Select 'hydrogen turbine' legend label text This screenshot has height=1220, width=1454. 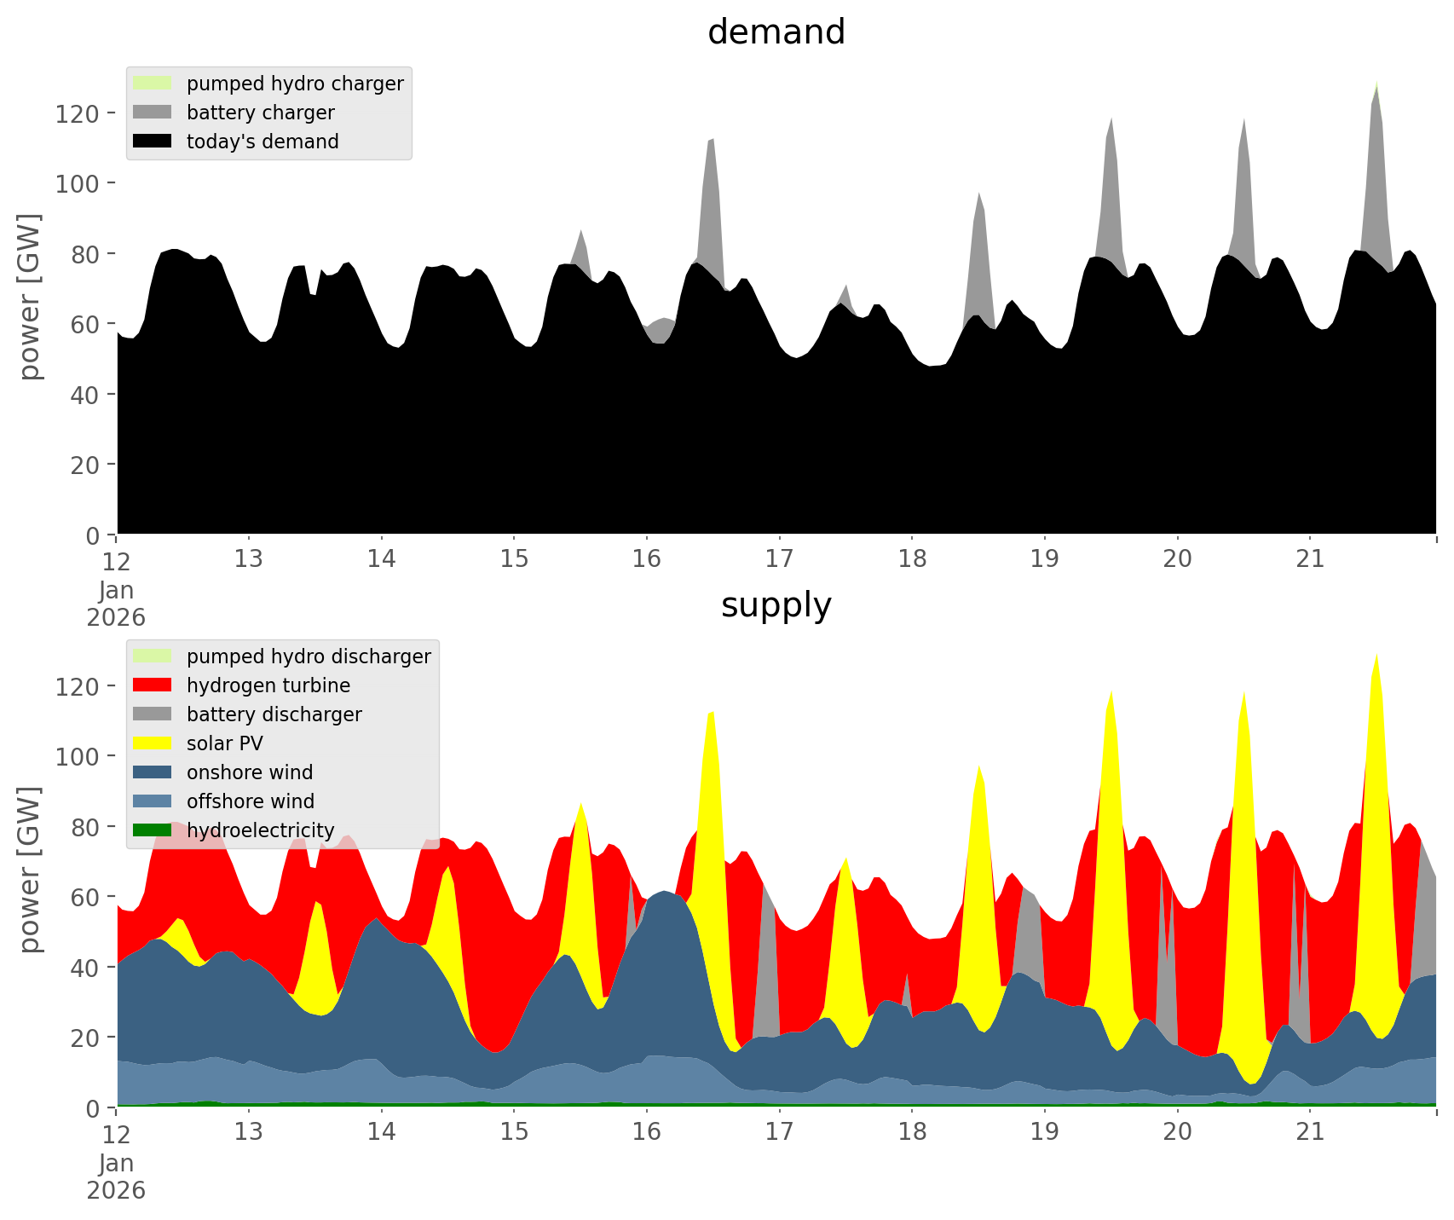(268, 685)
